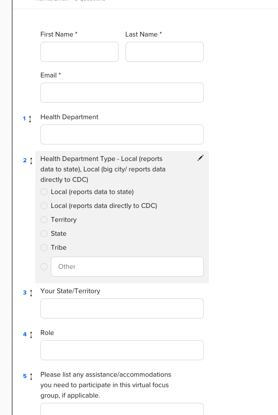This screenshot has height=415, width=278.
Task: Click reorder arrow icon for question 1
Action: tap(30, 119)
